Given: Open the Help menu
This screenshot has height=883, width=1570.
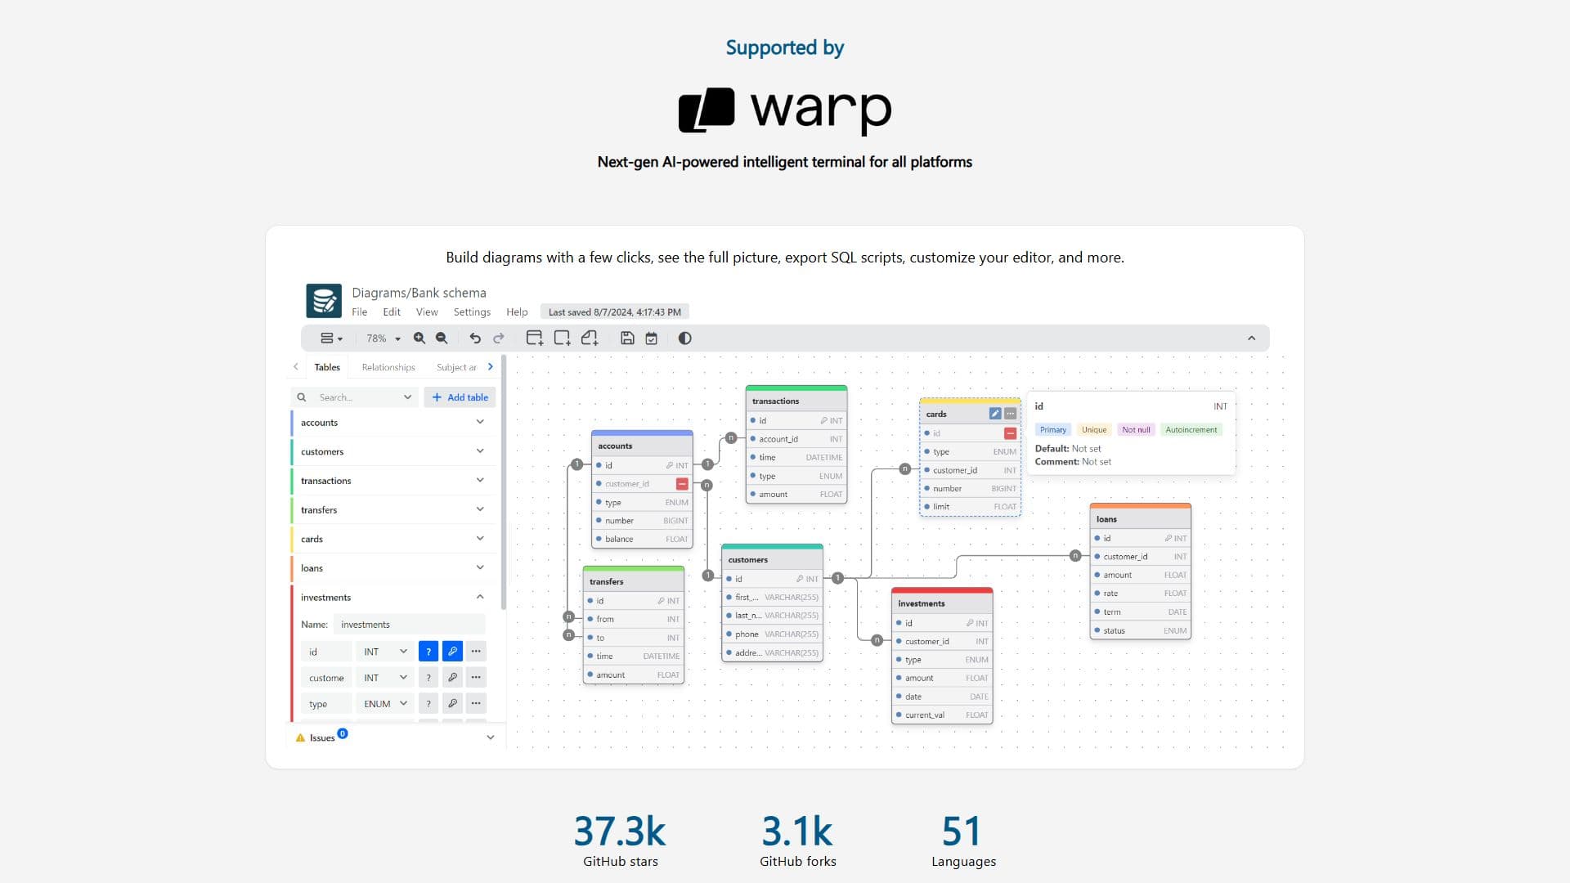Looking at the screenshot, I should 517,312.
